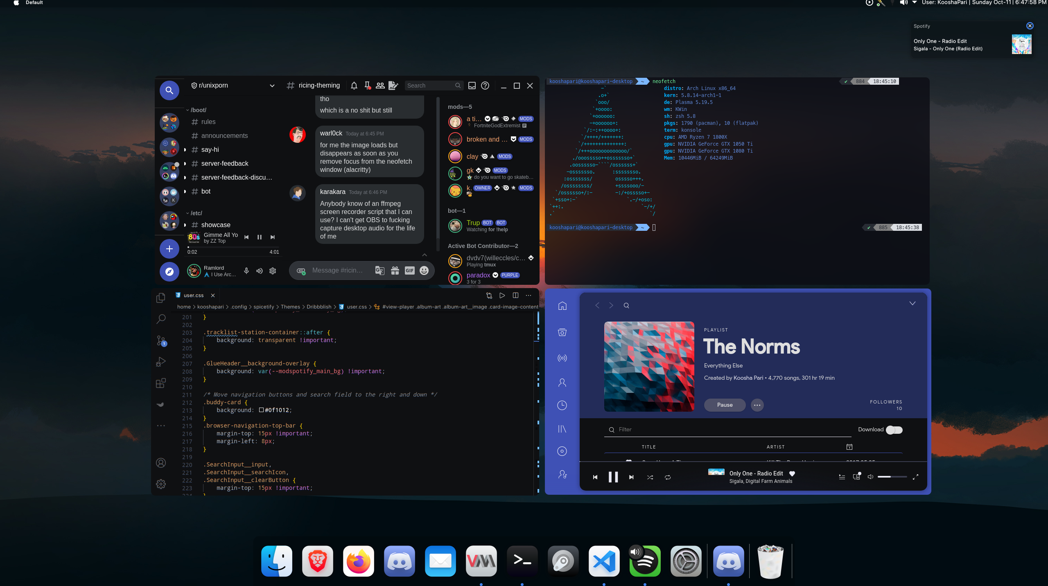The height and width of the screenshot is (586, 1048).
Task: Click the GIF button in Discord message bar
Action: (x=409, y=270)
